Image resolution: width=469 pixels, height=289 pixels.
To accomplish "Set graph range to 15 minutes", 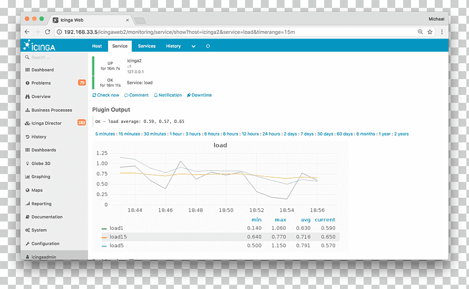I will point(129,134).
